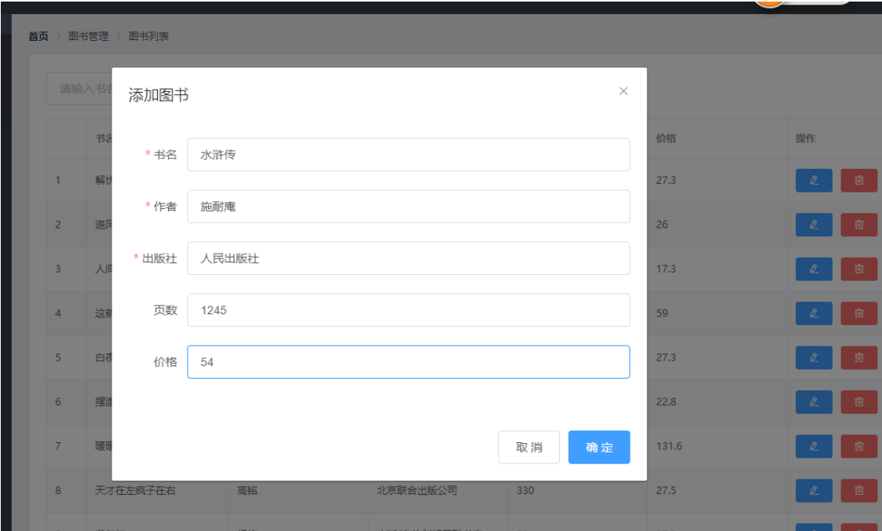Click the edit pencil icon for 解忧 book row
882x531 pixels.
tap(814, 181)
